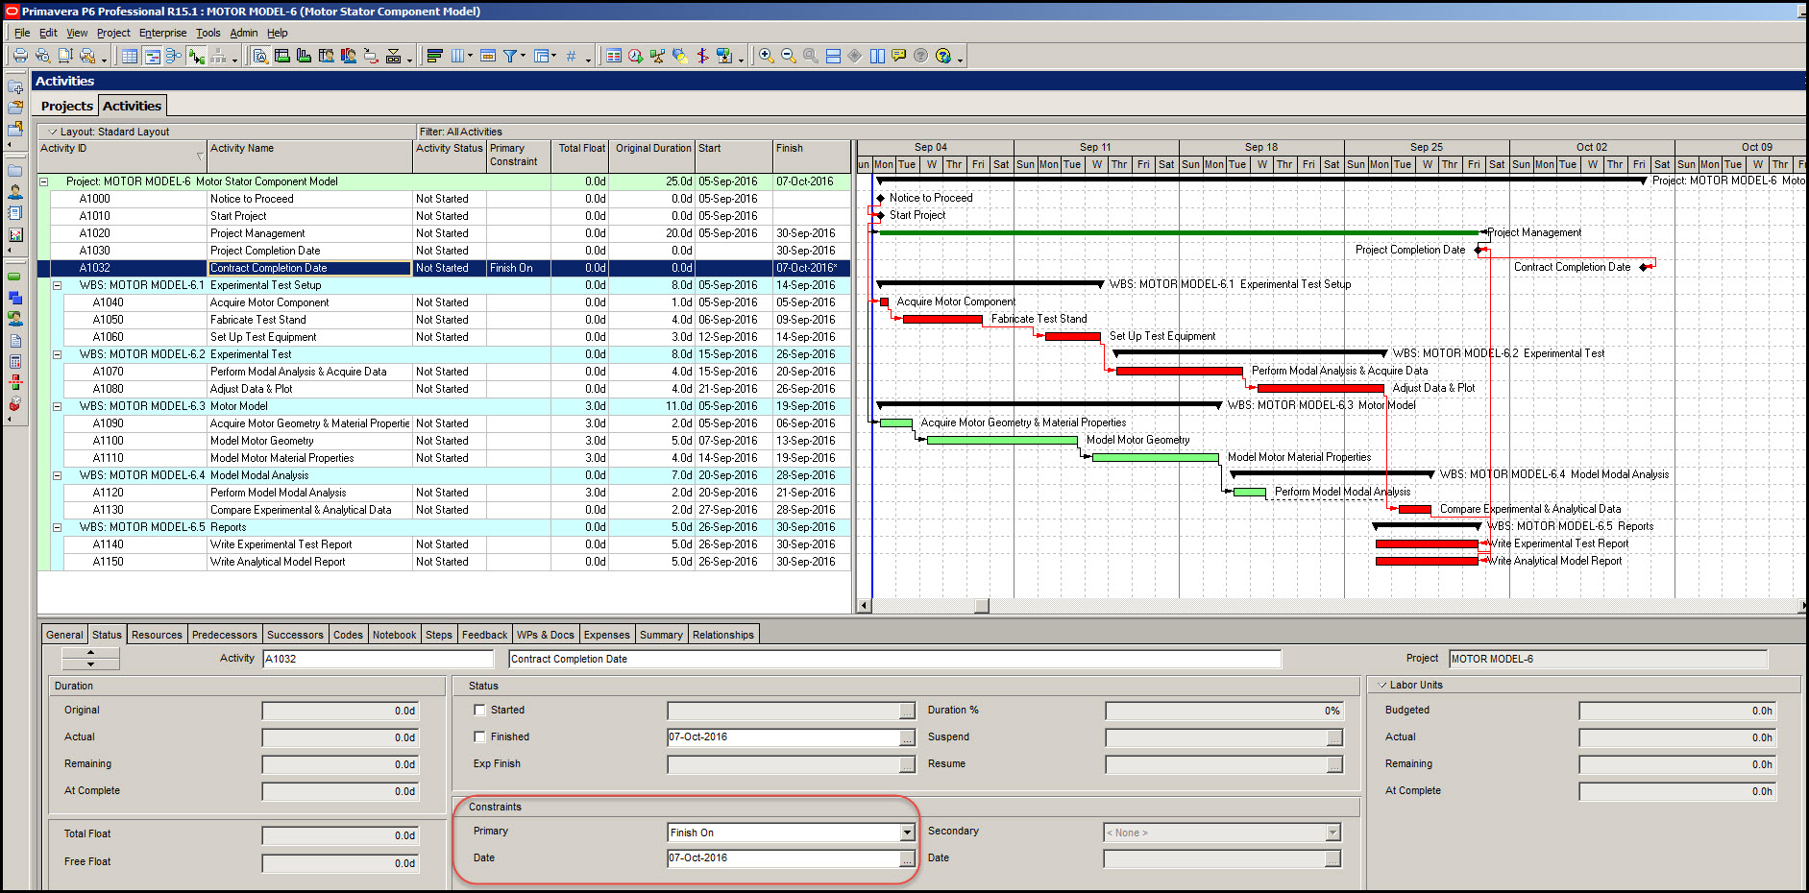
Task: Open the Secondary constraint dropdown
Action: point(1332,833)
